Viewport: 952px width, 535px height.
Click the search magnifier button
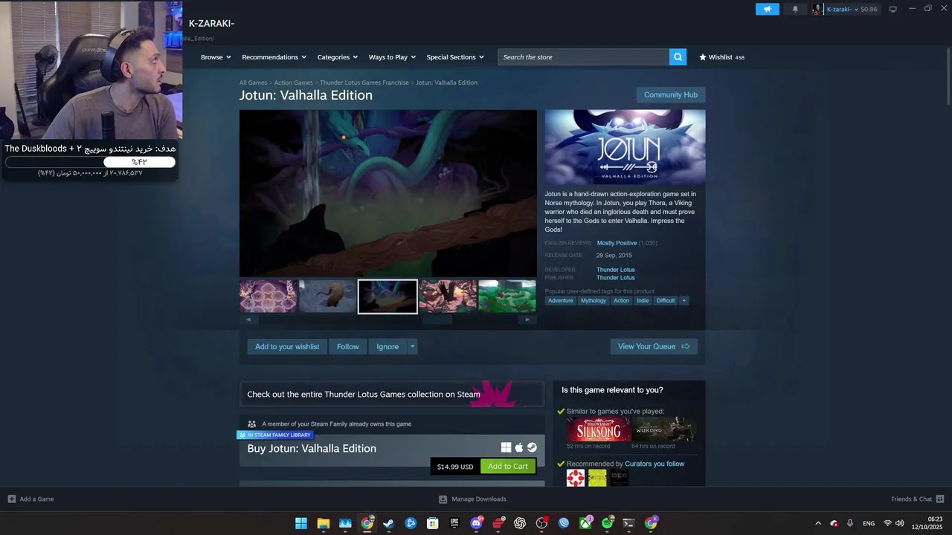click(x=678, y=57)
